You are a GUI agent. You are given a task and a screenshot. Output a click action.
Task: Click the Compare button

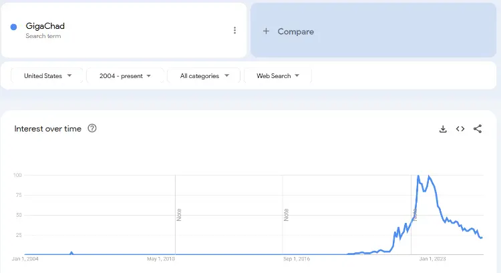pos(295,31)
